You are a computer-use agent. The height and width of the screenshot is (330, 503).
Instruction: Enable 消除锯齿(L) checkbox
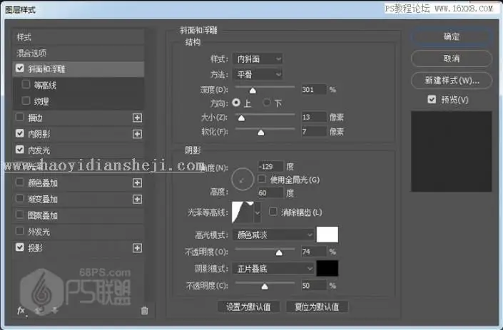pos(273,212)
